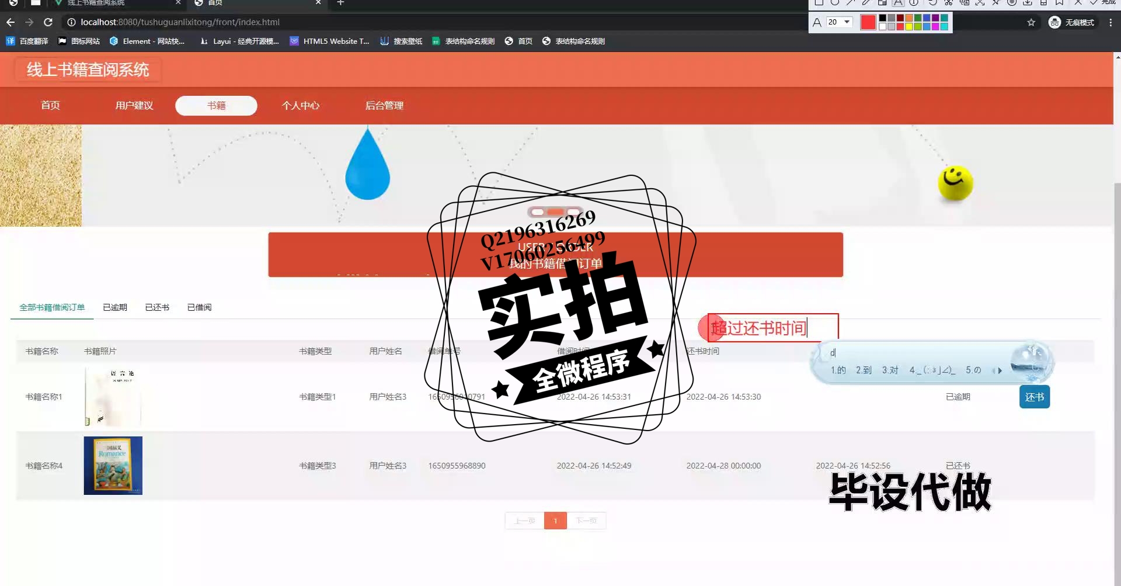Open the 百度翻译 bookmark
This screenshot has width=1121, height=586.
pyautogui.click(x=27, y=41)
